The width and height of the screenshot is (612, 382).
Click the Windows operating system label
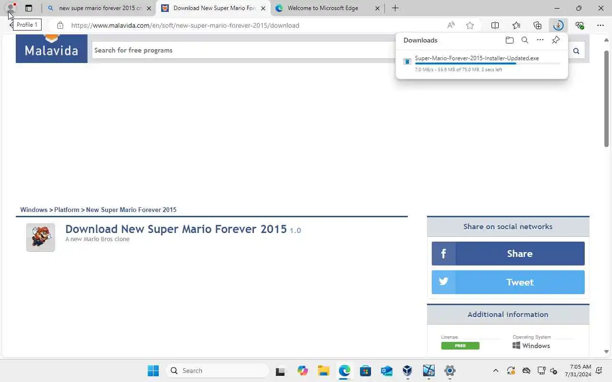pos(531,346)
